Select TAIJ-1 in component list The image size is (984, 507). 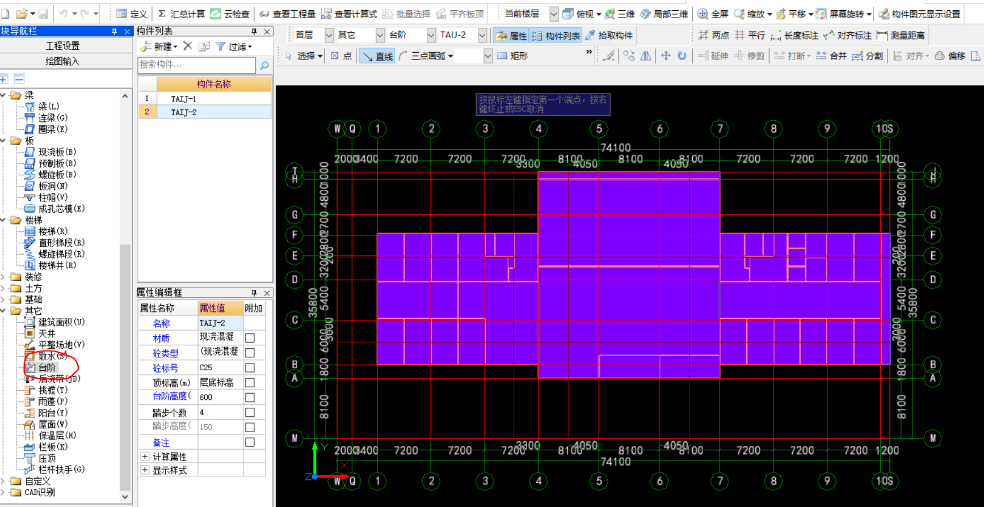click(184, 99)
